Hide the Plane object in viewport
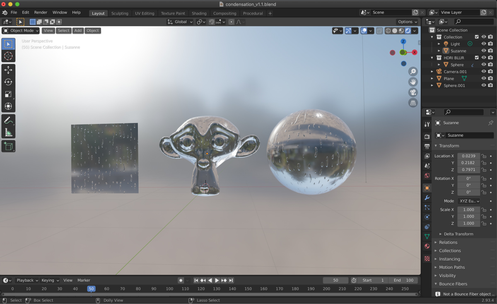The image size is (497, 304). (x=483, y=79)
